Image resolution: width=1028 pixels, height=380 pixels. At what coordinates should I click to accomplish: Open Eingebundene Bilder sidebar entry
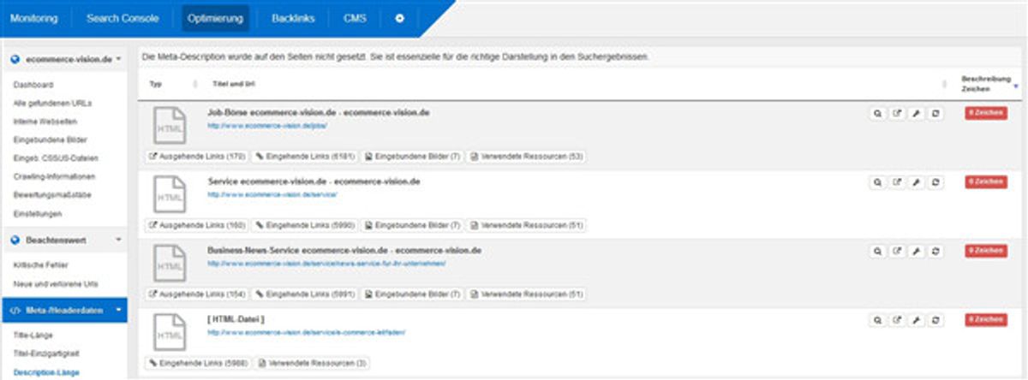coord(50,140)
